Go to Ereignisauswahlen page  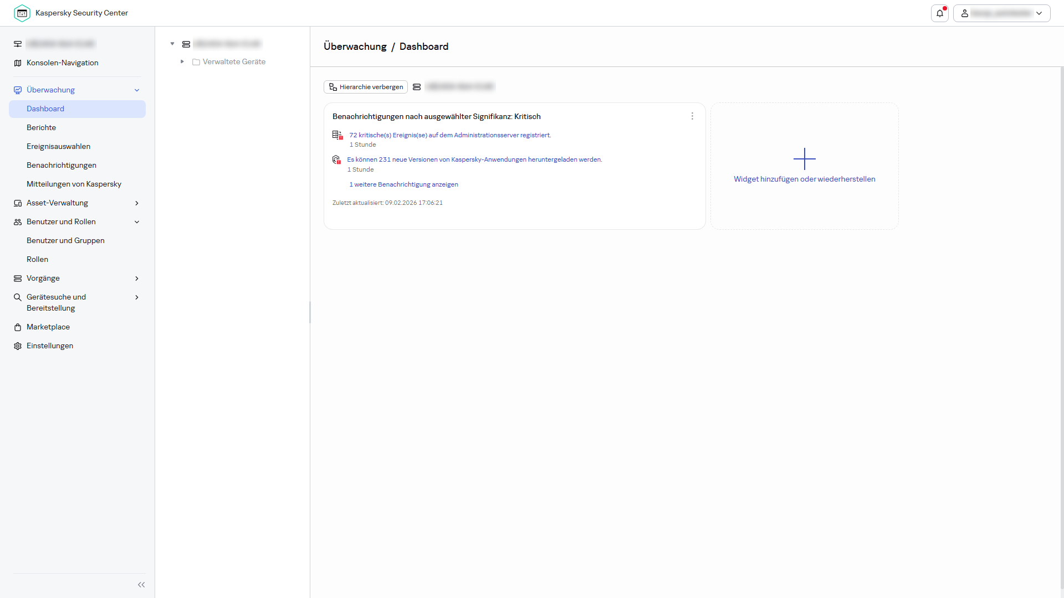[58, 146]
